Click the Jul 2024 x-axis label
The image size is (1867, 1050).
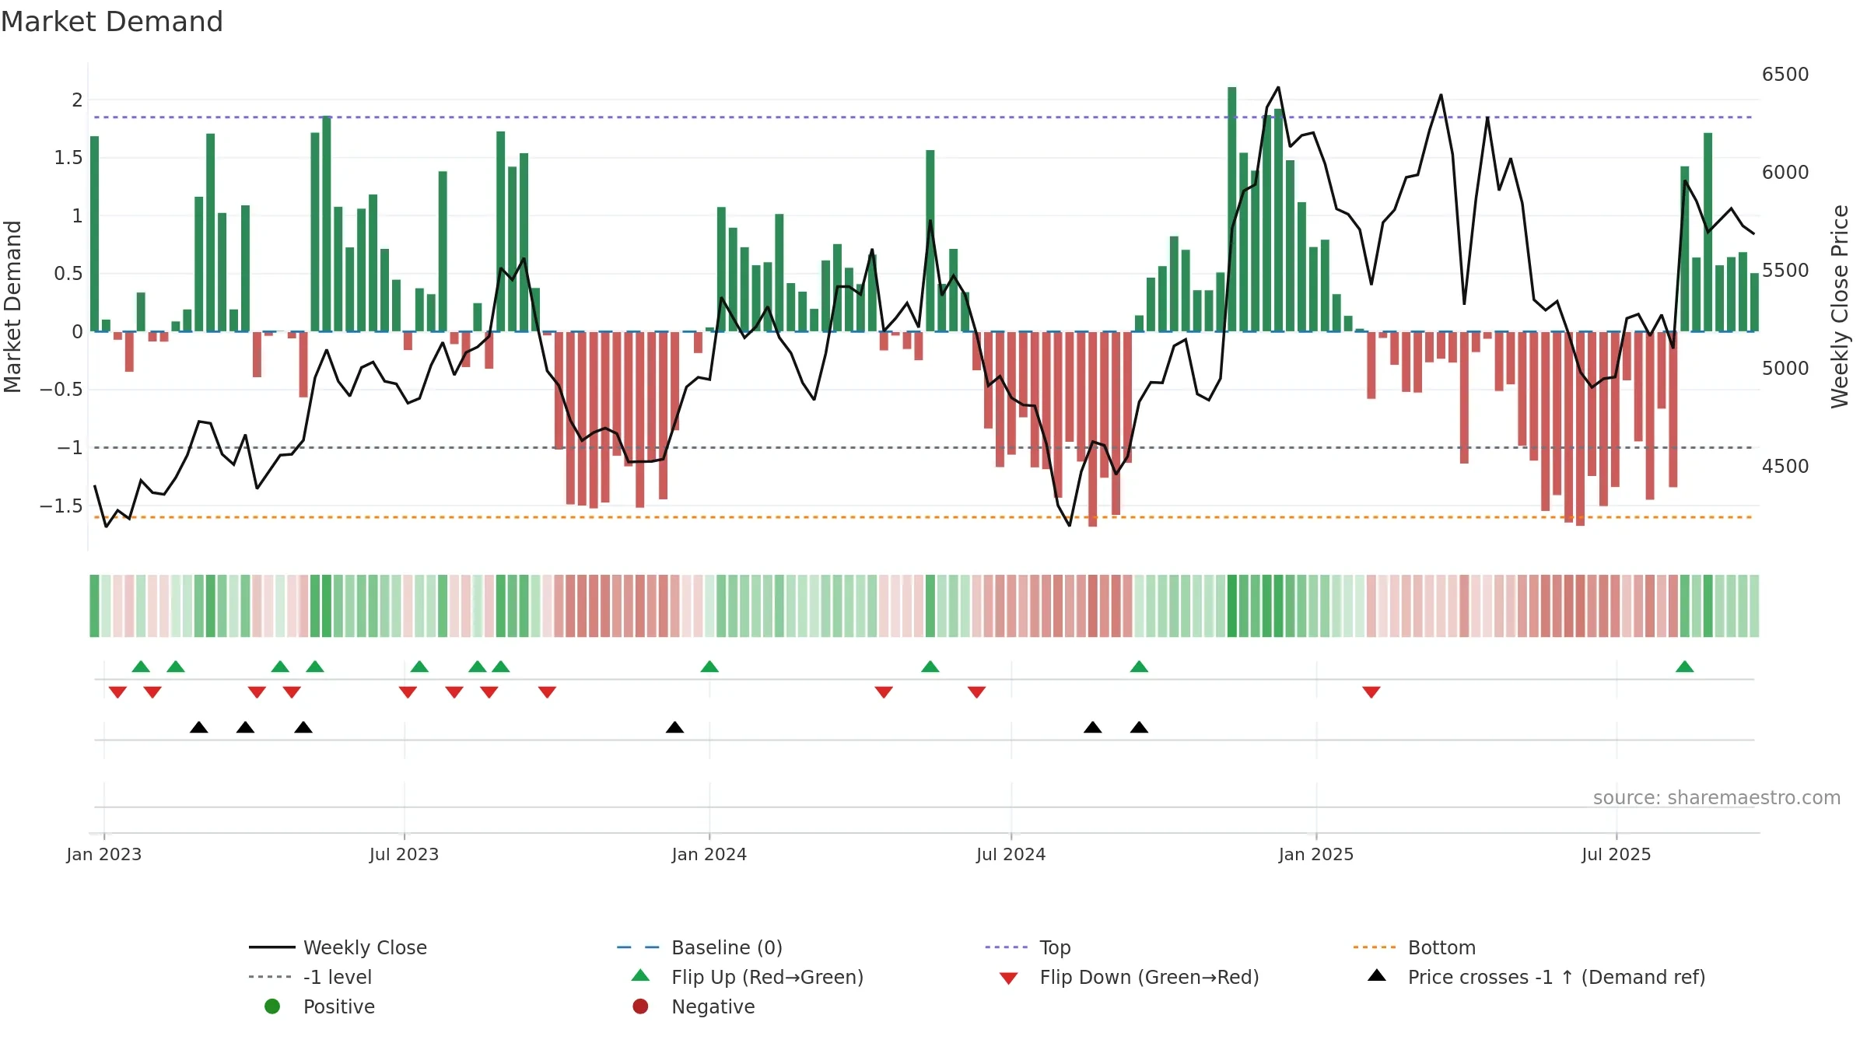(1011, 854)
